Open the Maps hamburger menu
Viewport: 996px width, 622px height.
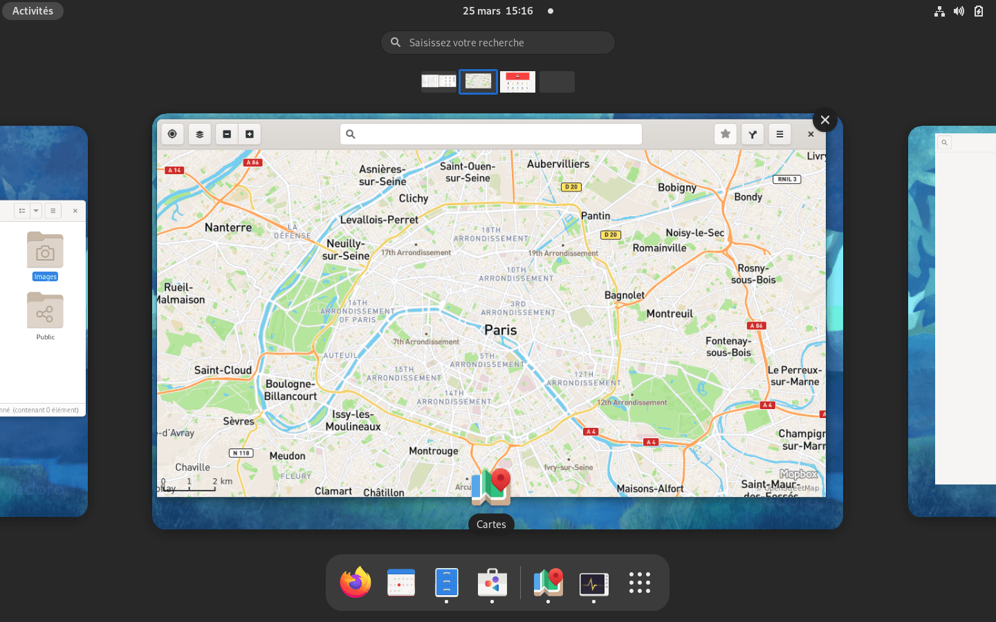[780, 134]
